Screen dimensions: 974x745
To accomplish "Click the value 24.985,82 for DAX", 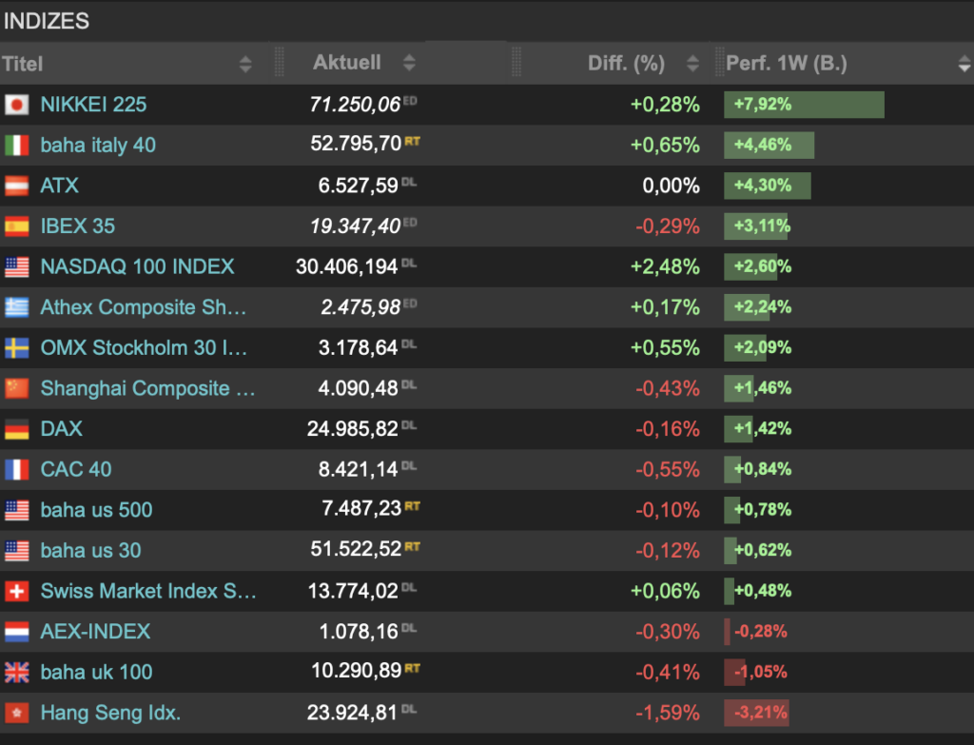I will tap(352, 429).
